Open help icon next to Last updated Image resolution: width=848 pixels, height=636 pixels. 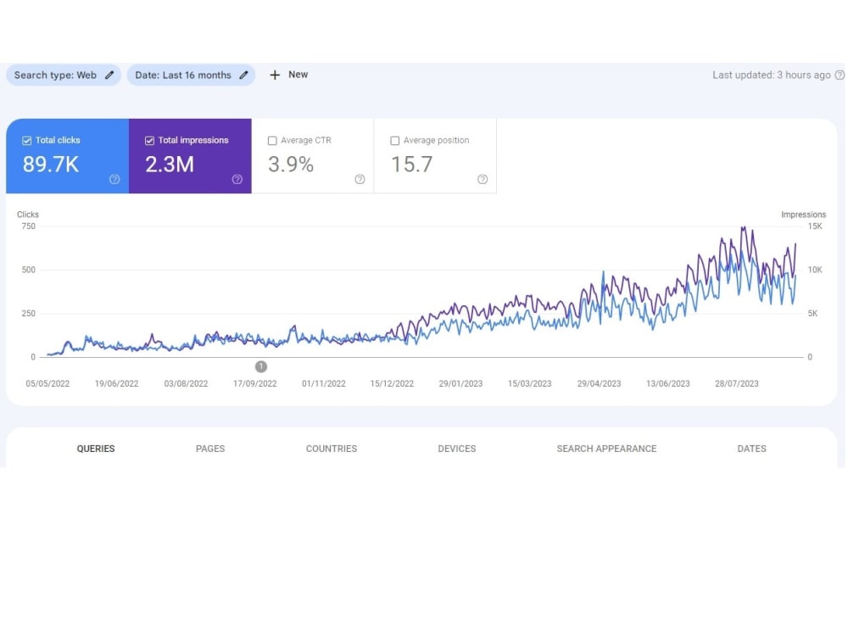840,75
